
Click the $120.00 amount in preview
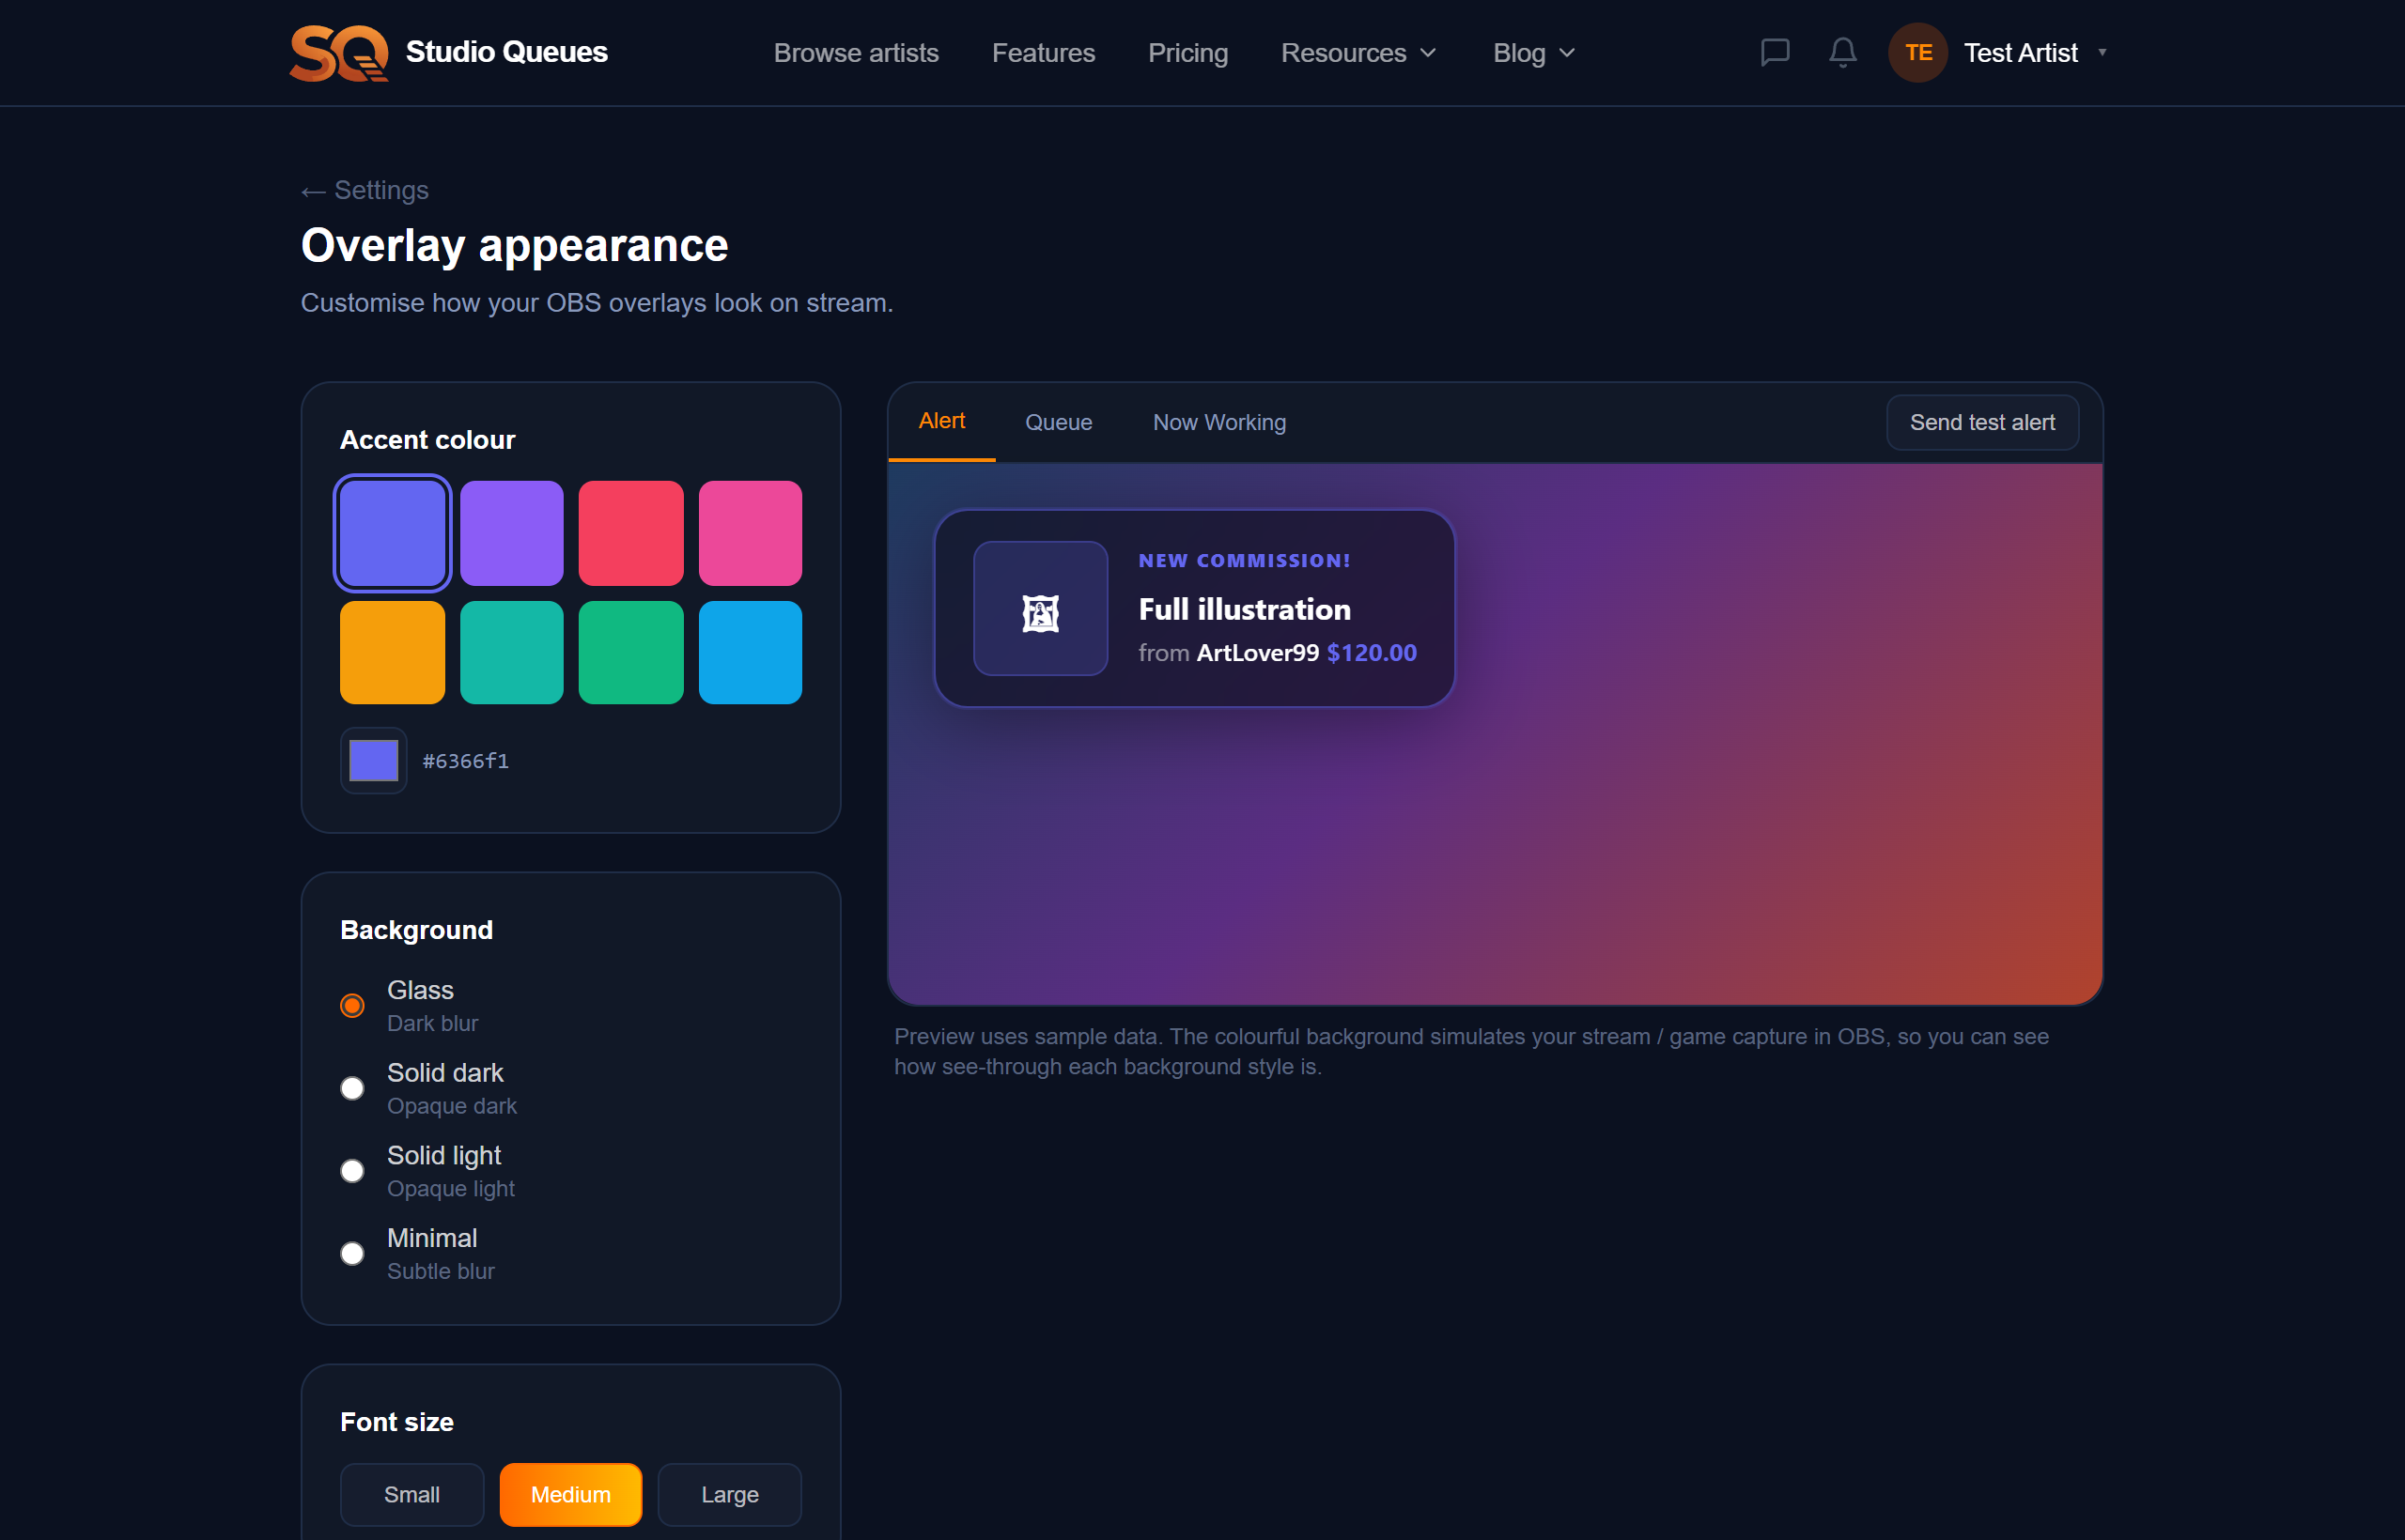coord(1372,653)
